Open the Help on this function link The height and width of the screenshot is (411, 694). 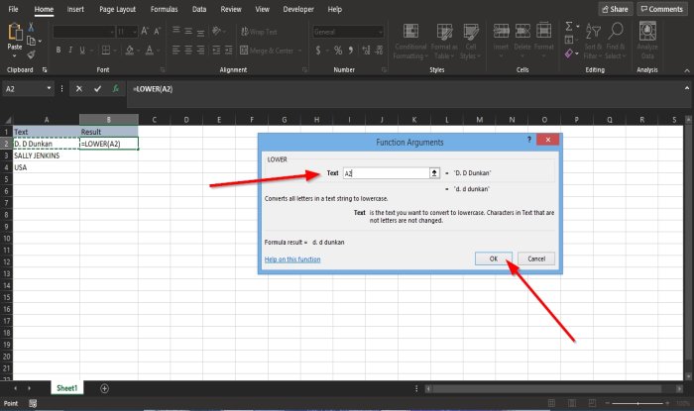pyautogui.click(x=292, y=259)
